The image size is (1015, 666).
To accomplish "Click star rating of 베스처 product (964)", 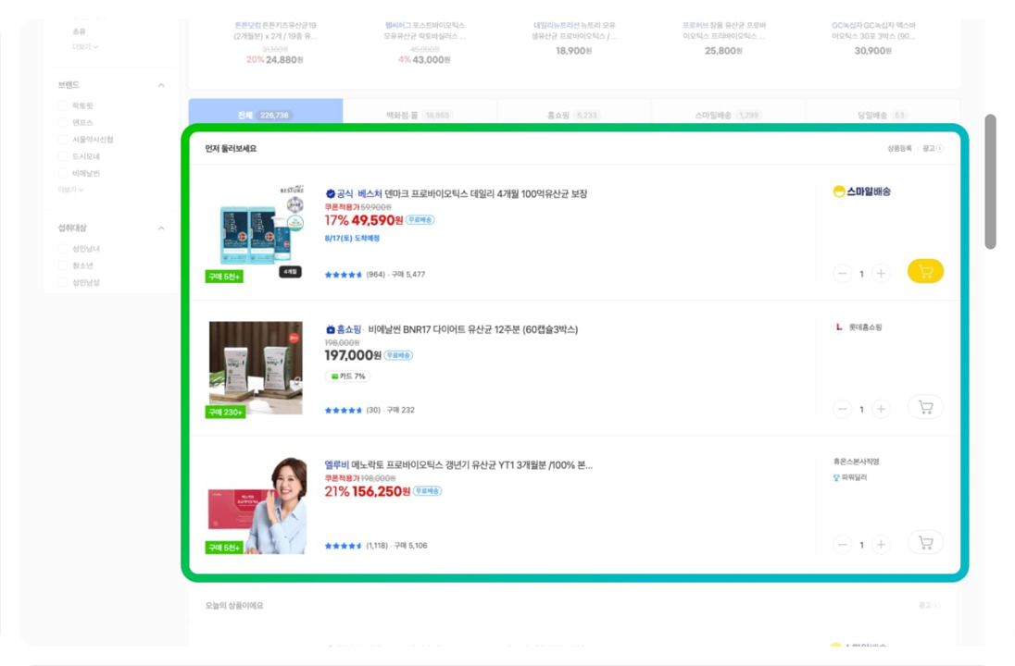I will [x=343, y=275].
